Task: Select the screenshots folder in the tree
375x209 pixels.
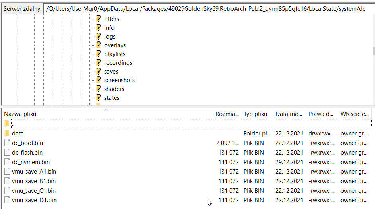Action: coord(119,80)
